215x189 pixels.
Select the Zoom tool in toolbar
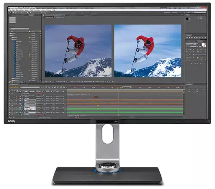(x=15, y=12)
